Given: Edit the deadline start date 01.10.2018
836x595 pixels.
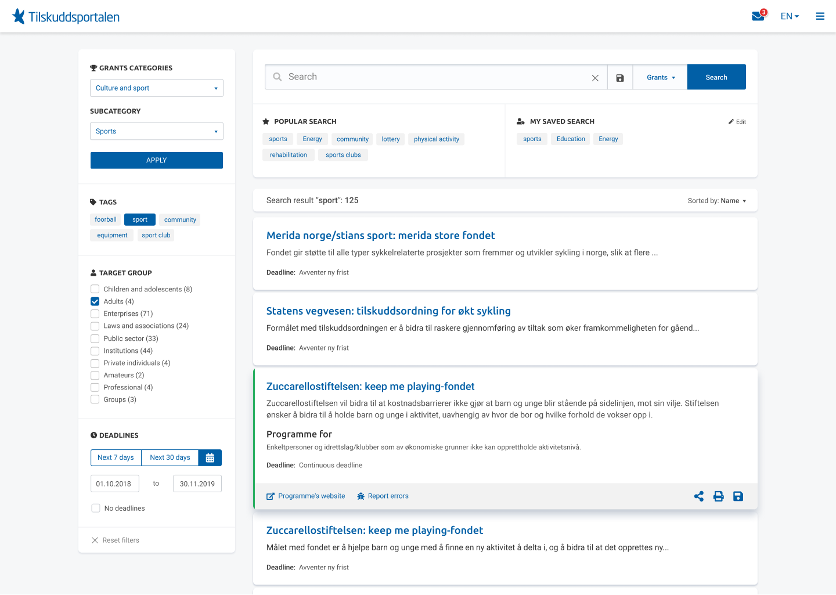Looking at the screenshot, I should tap(114, 484).
